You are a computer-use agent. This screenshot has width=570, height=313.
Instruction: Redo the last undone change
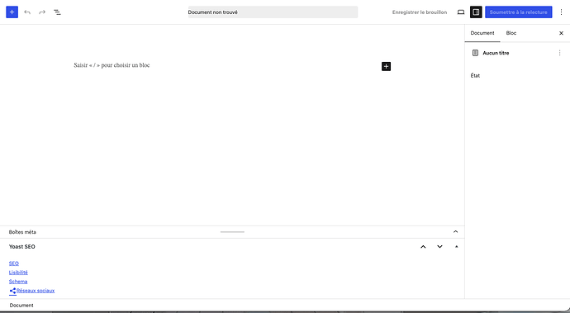click(42, 12)
